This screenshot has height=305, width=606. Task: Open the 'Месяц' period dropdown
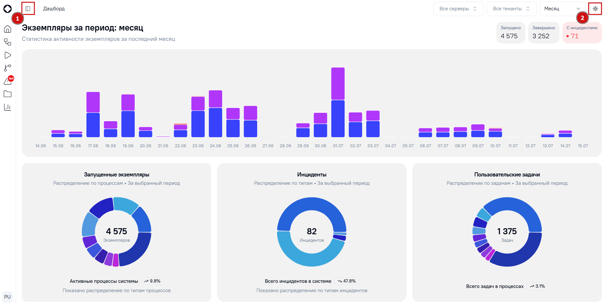point(562,9)
